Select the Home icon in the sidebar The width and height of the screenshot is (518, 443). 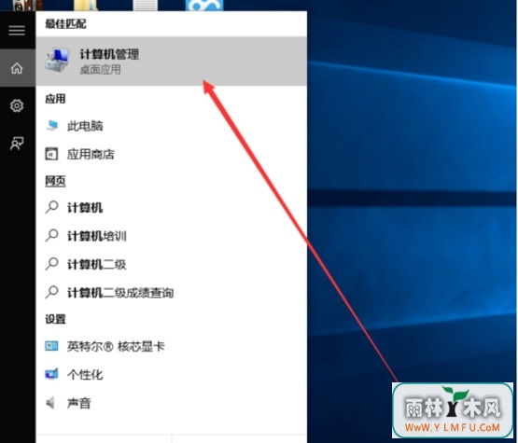point(17,68)
